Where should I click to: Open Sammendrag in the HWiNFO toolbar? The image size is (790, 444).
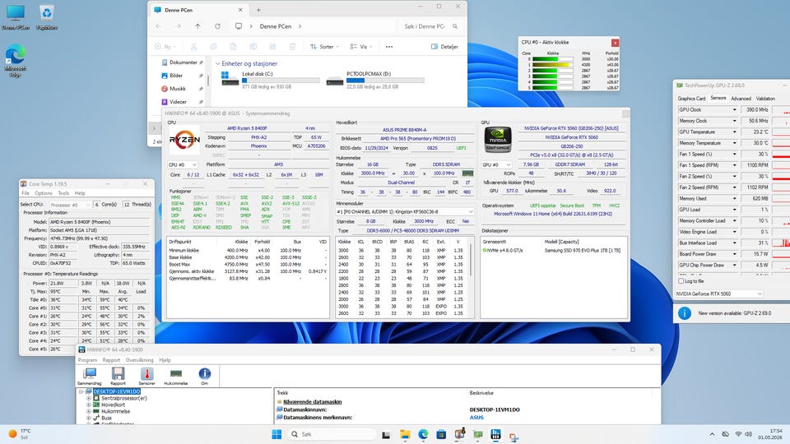[89, 376]
